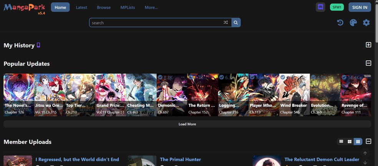Click the Member Uploads heading
This screenshot has width=378, height=166.
(x=28, y=142)
